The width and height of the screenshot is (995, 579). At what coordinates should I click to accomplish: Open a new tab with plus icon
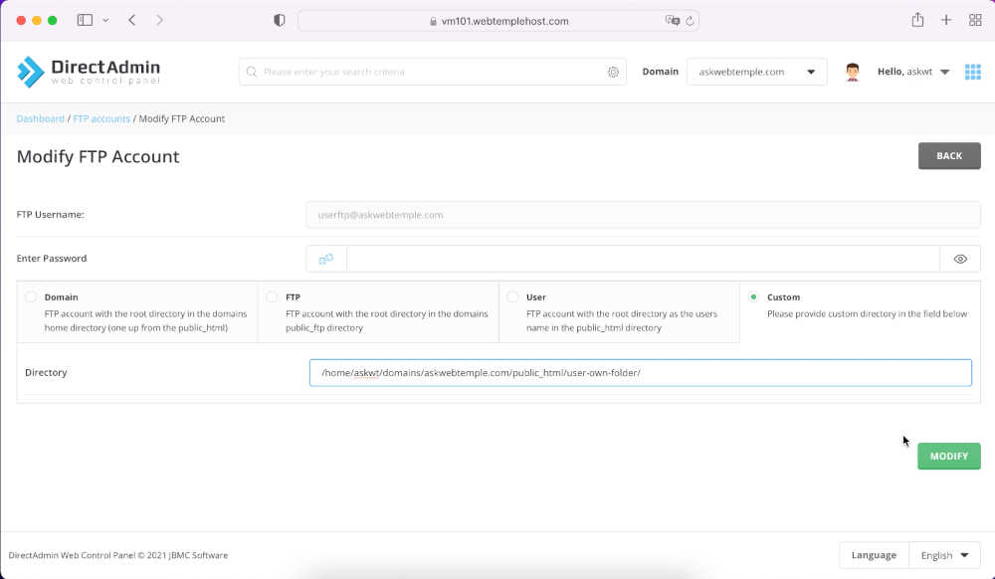click(x=946, y=20)
